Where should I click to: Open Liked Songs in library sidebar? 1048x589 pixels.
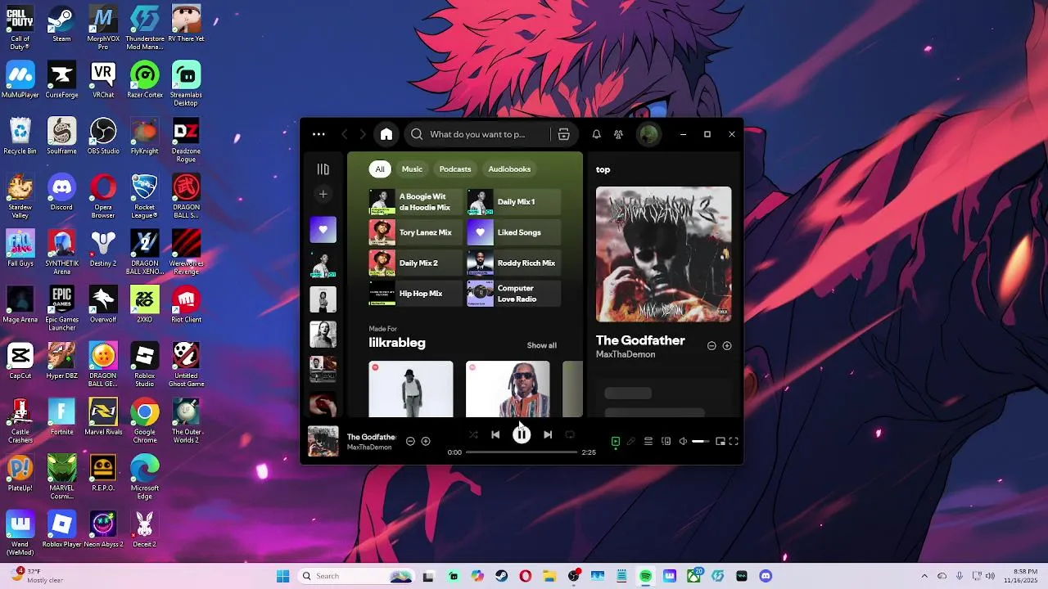(323, 230)
